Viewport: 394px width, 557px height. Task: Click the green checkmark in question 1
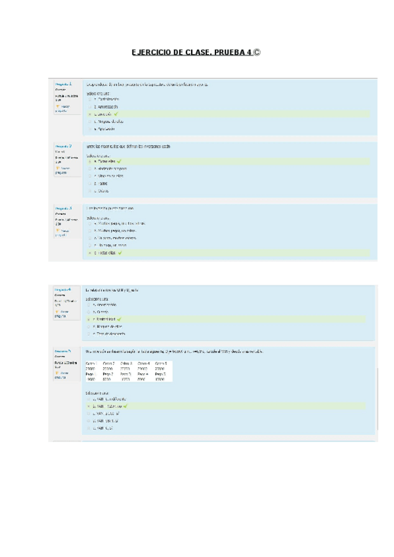(116, 114)
